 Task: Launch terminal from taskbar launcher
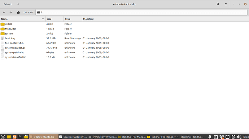[x=20, y=136]
